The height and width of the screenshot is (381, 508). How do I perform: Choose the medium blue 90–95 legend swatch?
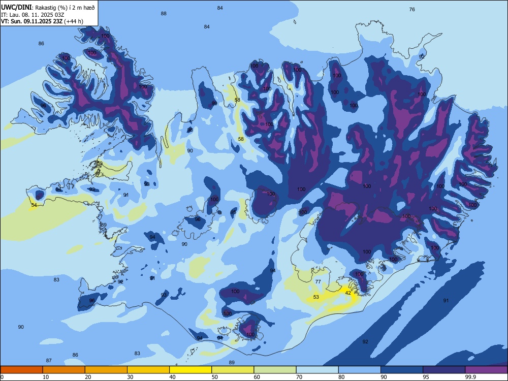pyautogui.click(x=402, y=370)
